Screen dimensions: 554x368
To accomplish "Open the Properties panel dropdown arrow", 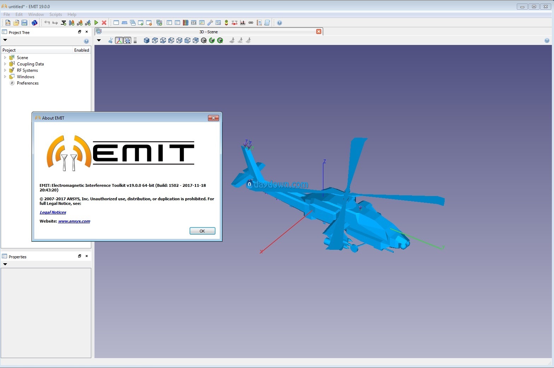I will click(x=5, y=264).
